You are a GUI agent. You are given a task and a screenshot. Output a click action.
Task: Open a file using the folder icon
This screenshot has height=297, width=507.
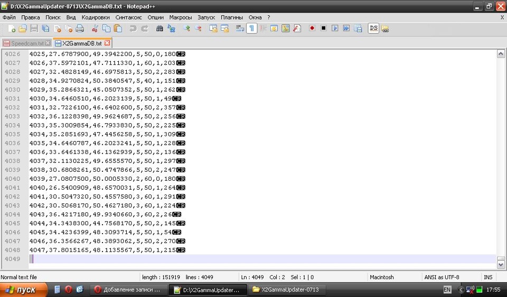[23, 29]
